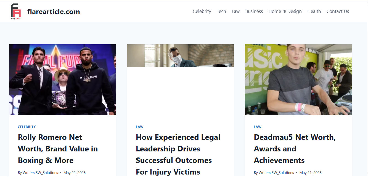Click the May 22, 2026 date

pos(75,173)
